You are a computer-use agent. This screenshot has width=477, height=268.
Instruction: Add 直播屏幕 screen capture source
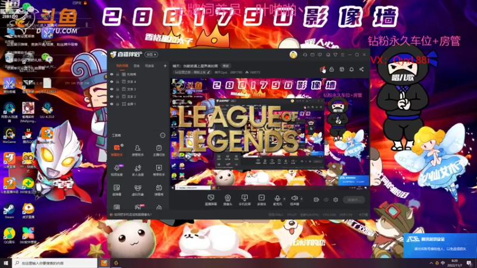tap(211, 200)
